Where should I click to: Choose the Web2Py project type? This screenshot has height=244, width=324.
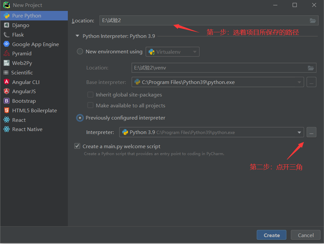coord(34,63)
